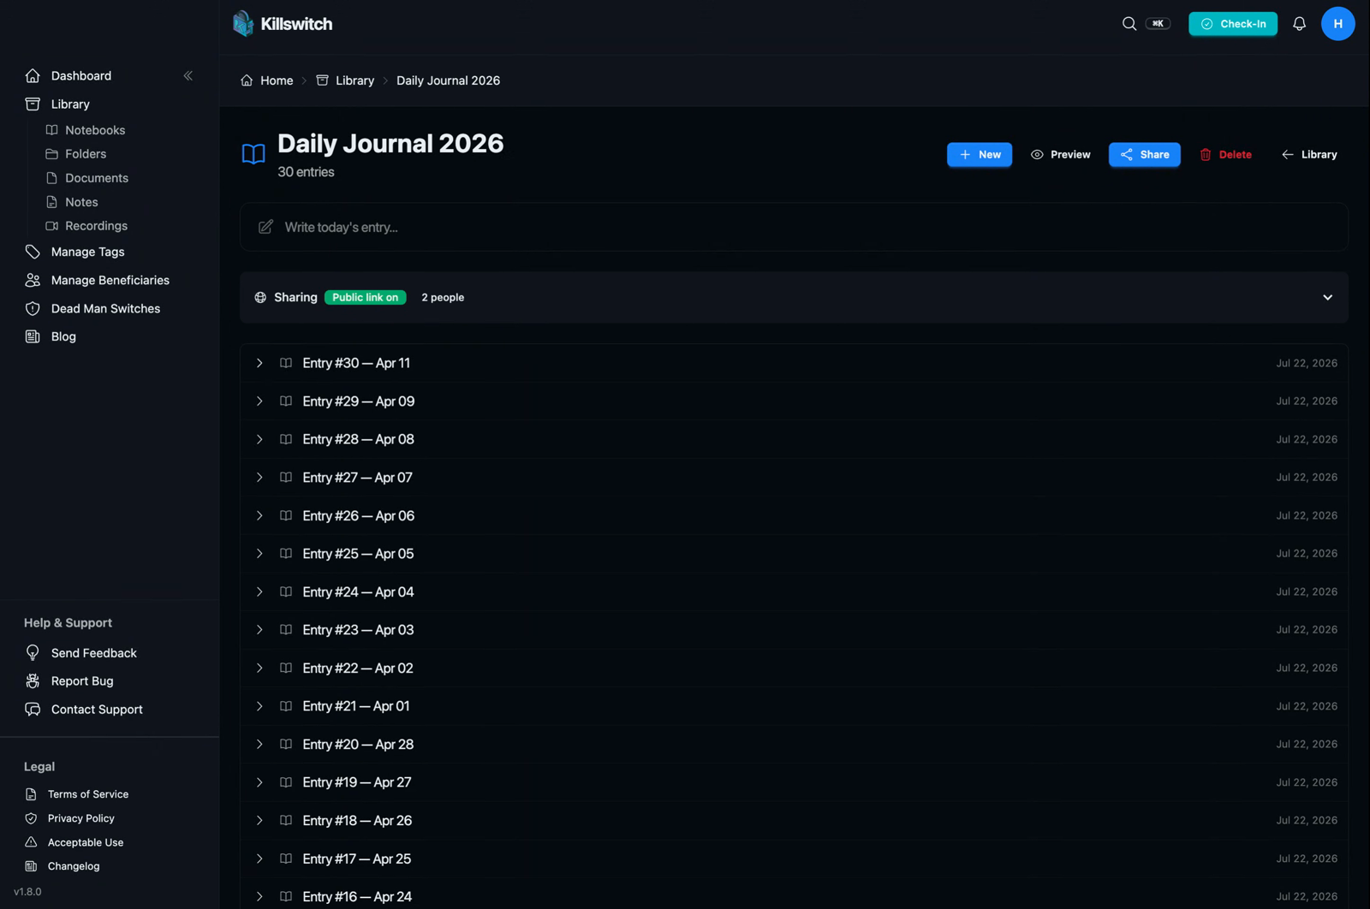
Task: Click the Home icon in breadcrumb
Action: (247, 80)
